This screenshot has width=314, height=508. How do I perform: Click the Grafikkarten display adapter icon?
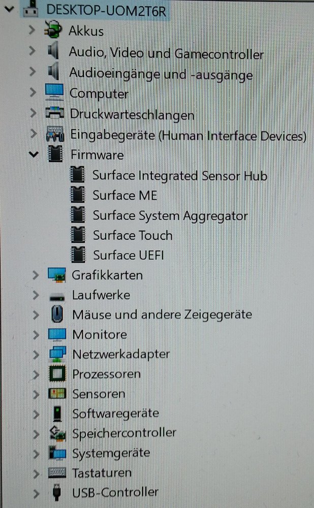[56, 275]
